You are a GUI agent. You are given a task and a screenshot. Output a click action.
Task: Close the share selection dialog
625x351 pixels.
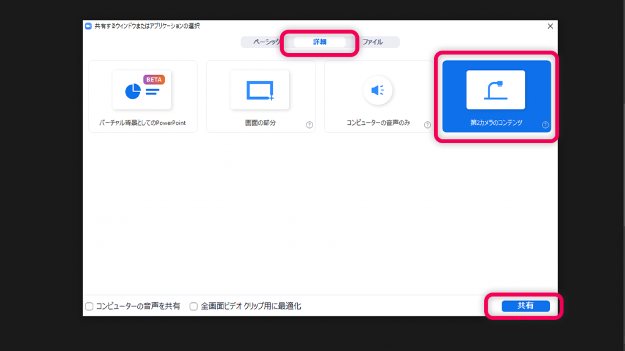click(x=550, y=26)
